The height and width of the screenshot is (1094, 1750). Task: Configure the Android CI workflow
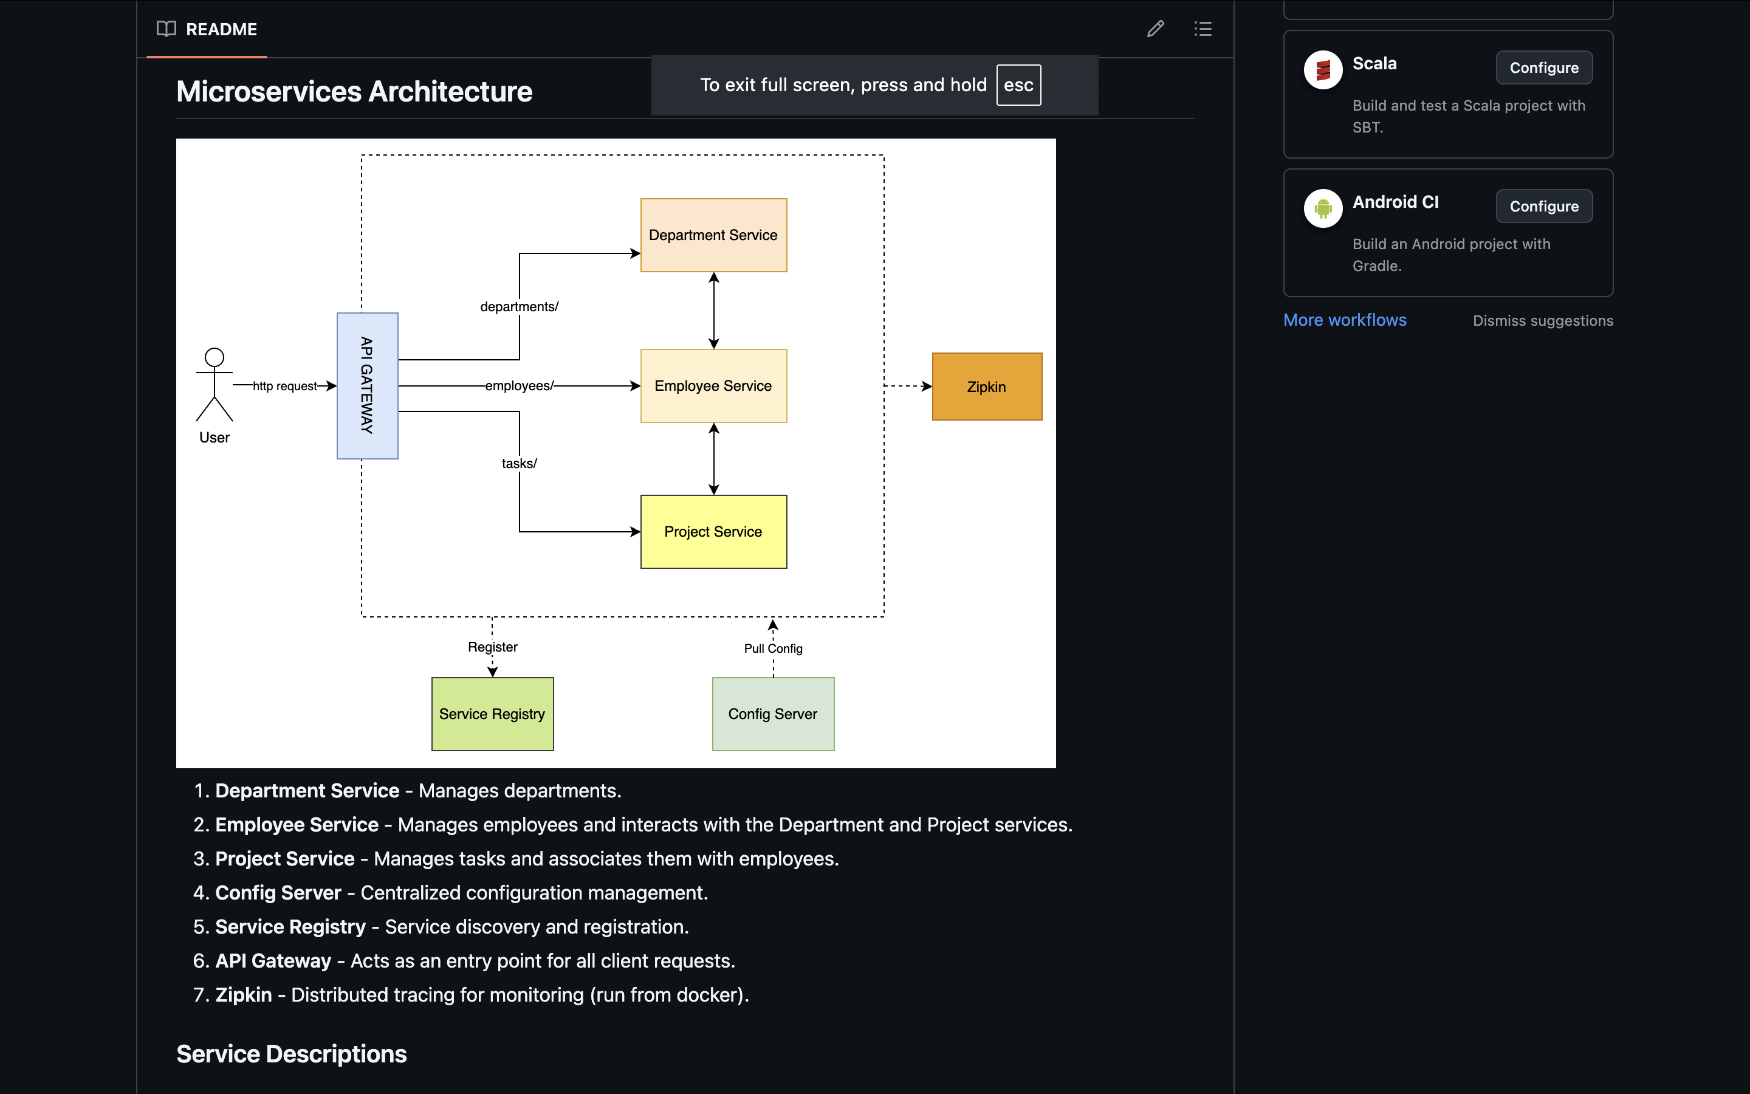1543,206
